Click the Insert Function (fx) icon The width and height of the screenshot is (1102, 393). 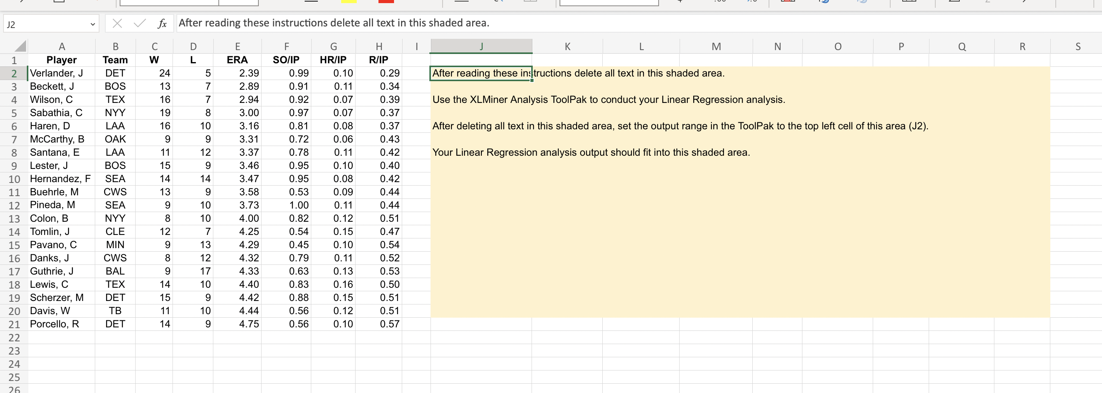[162, 24]
